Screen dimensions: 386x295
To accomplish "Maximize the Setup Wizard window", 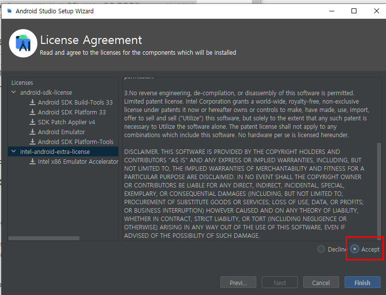I will [x=354, y=11].
